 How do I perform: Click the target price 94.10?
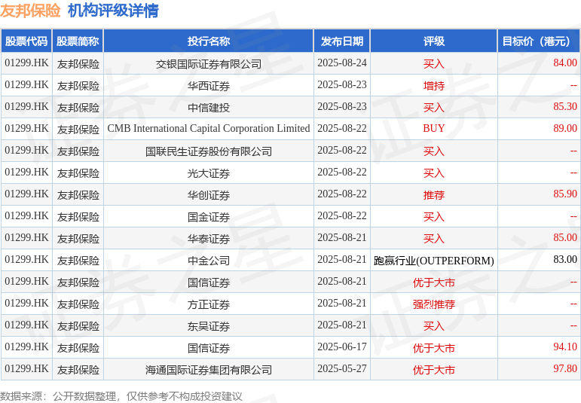(x=565, y=347)
